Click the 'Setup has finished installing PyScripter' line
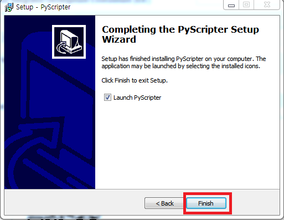The image size is (284, 220). (184, 59)
